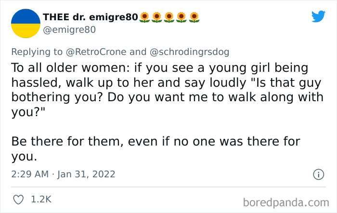Viewport: 337px width, 213px height.
Task: Click the @emigre80 handle
Action: (69, 30)
